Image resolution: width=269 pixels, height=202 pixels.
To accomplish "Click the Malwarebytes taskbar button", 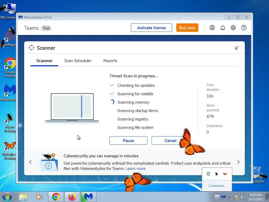I will [88, 197].
